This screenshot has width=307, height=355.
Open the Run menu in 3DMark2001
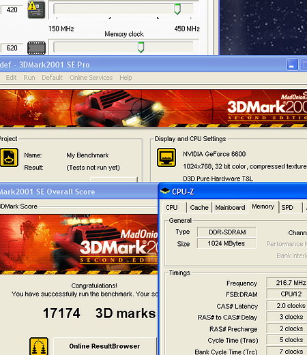click(x=29, y=78)
